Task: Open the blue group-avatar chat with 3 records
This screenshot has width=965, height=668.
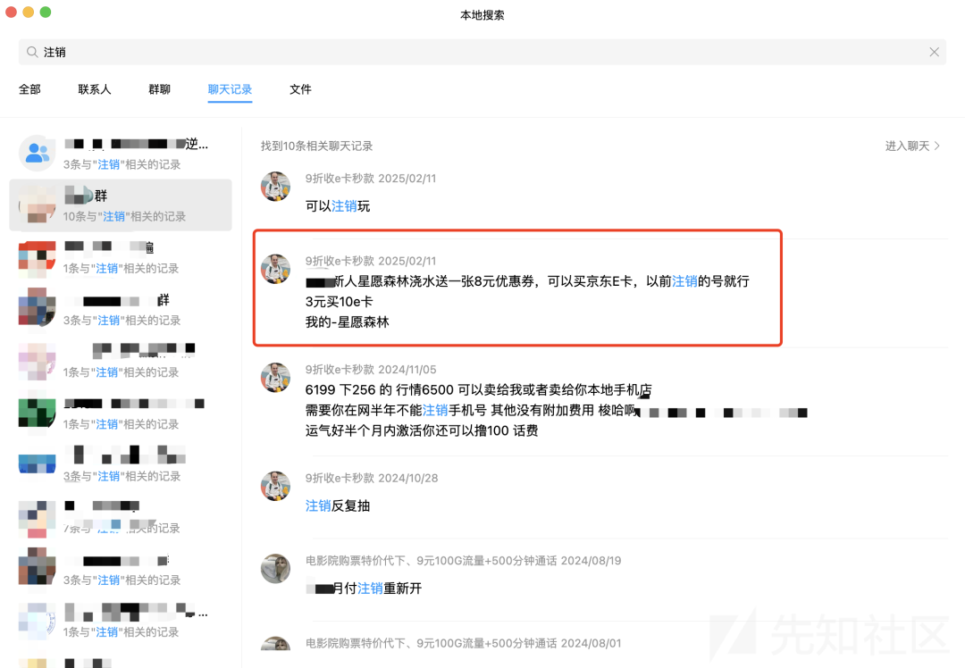Action: [x=121, y=154]
